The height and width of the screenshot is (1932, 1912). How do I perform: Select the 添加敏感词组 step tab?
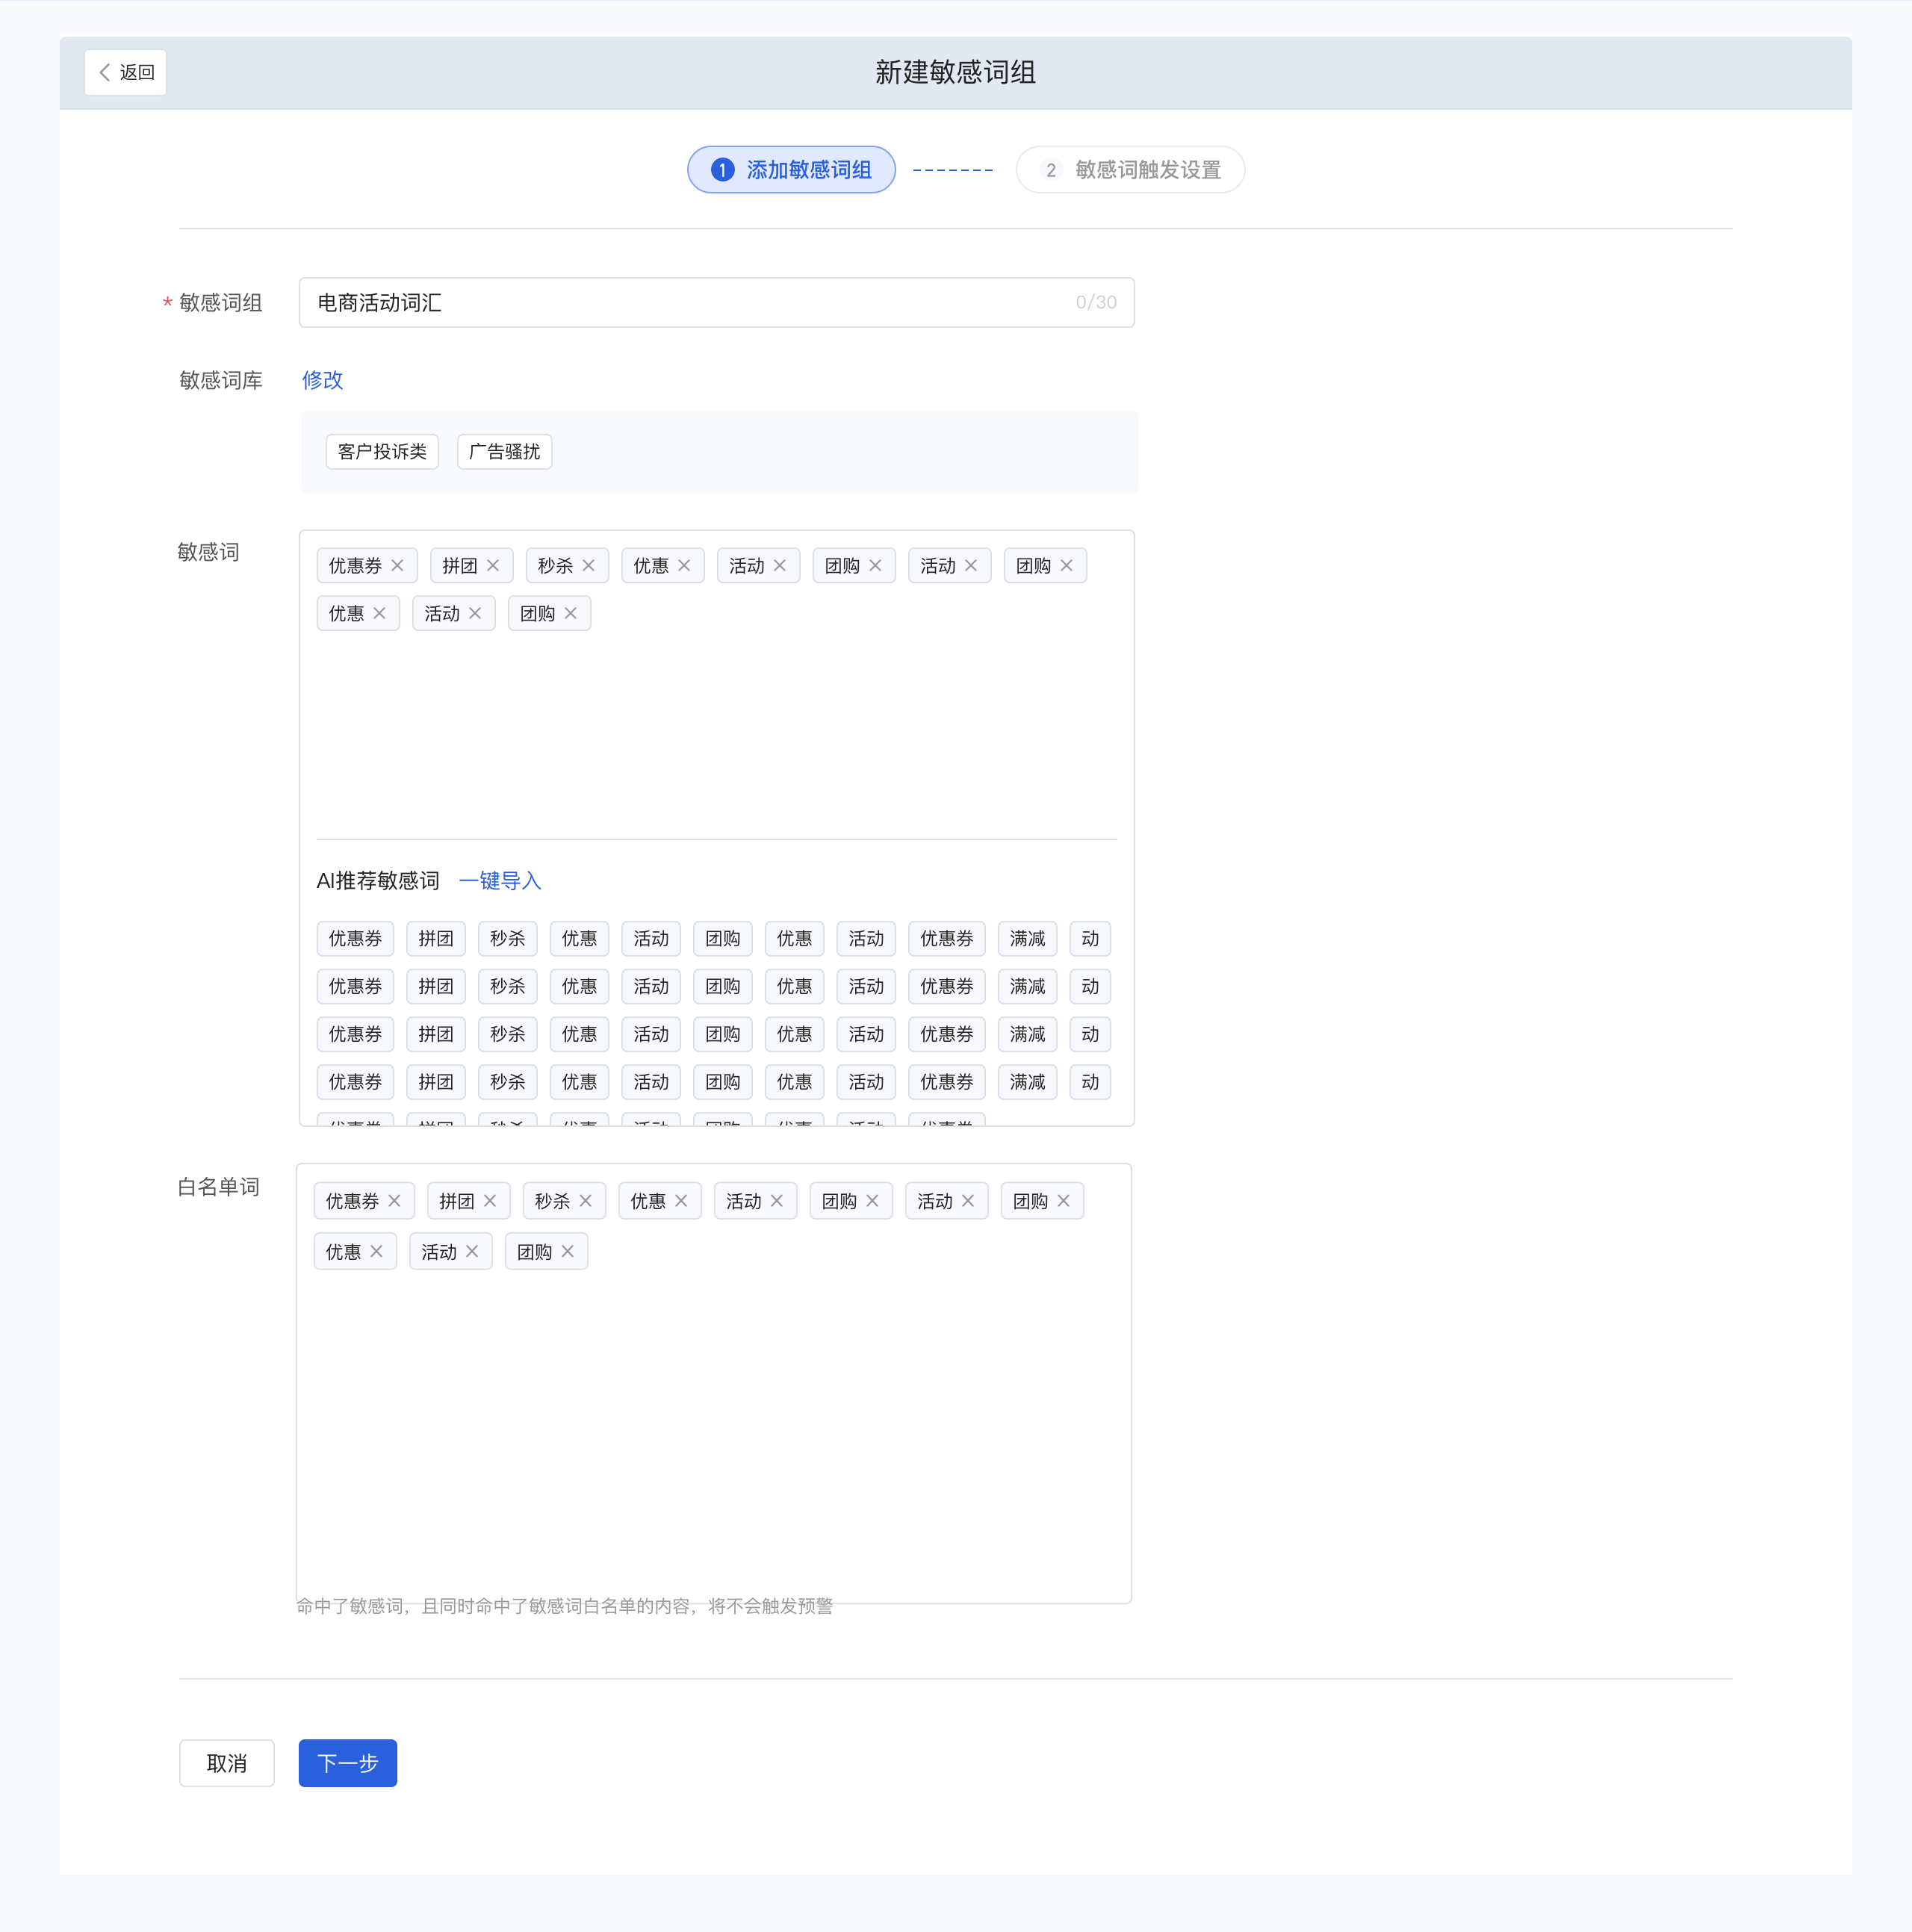(x=791, y=170)
